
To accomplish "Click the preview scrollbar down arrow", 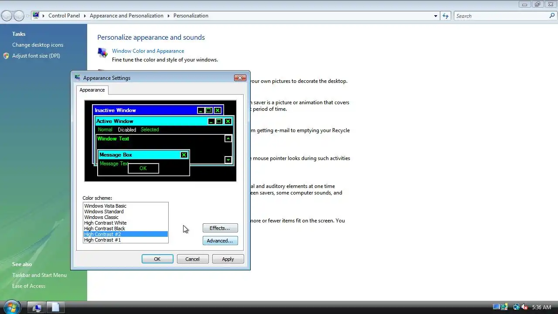I will coord(228,160).
